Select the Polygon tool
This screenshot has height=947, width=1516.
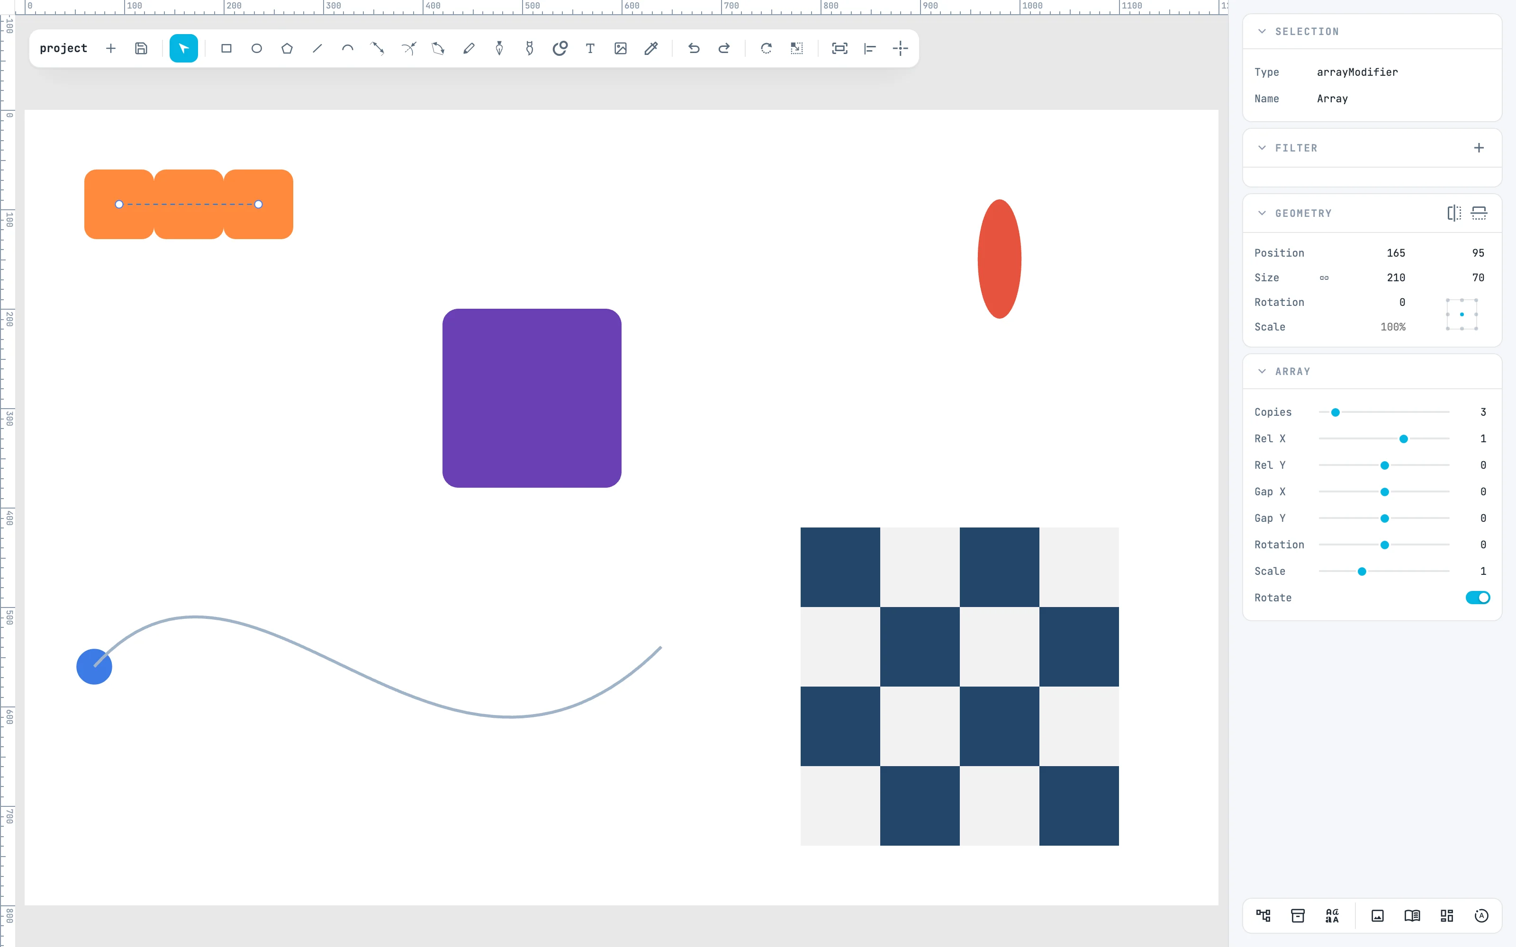click(287, 48)
